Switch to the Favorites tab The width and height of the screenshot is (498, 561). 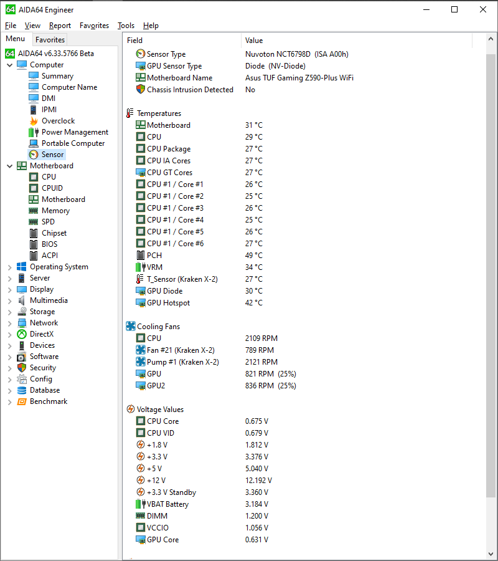pos(50,39)
